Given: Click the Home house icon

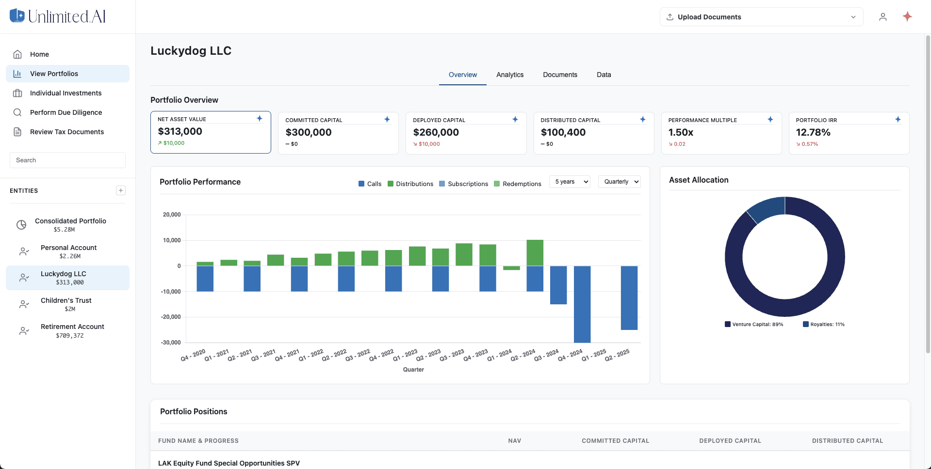Looking at the screenshot, I should [17, 54].
